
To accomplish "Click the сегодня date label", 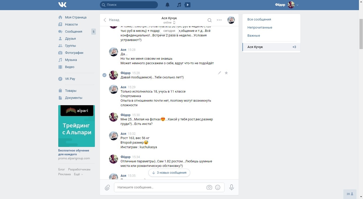I will pyautogui.click(x=169, y=31).
